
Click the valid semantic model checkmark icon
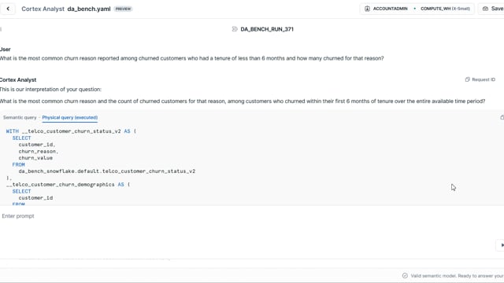point(405,276)
